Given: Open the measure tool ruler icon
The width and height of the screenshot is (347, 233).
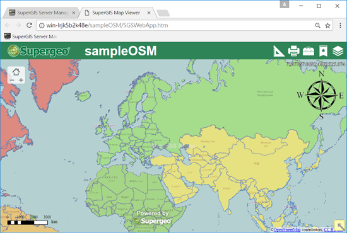Looking at the screenshot, I should click(x=279, y=51).
